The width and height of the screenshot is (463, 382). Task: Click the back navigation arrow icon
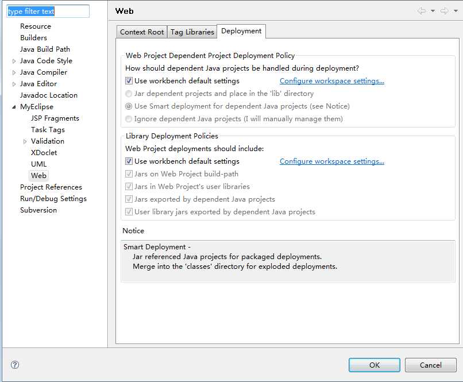pos(422,11)
